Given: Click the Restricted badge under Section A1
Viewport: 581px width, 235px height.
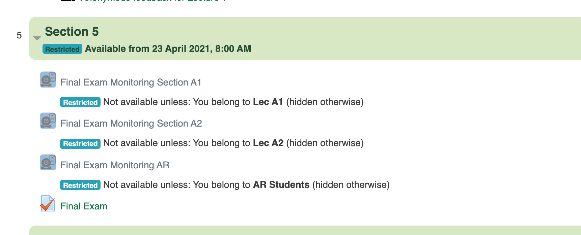Looking at the screenshot, I should (80, 102).
